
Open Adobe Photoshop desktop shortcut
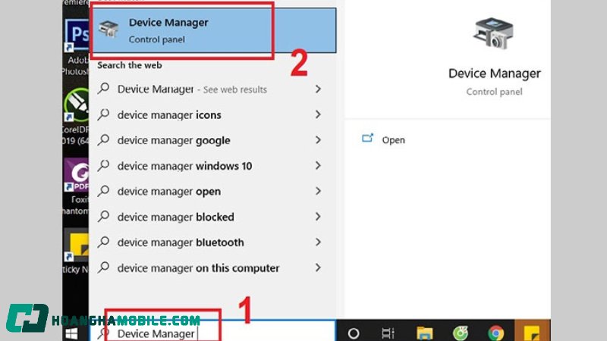click(x=76, y=47)
